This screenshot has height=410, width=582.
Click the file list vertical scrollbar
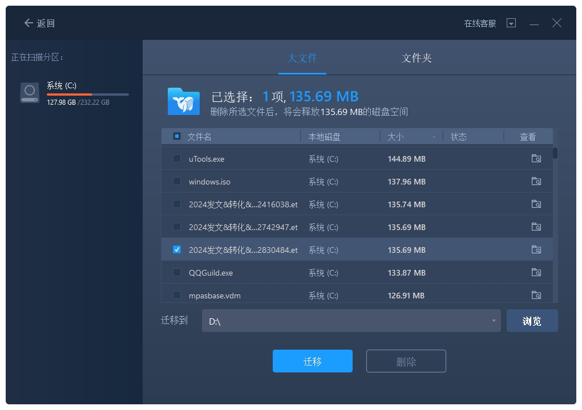(555, 154)
